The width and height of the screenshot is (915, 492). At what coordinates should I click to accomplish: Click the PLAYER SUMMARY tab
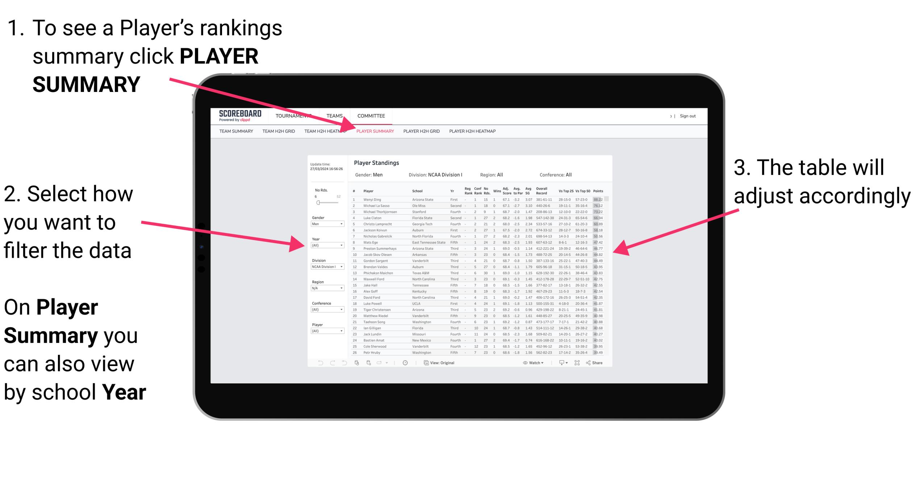tap(374, 131)
